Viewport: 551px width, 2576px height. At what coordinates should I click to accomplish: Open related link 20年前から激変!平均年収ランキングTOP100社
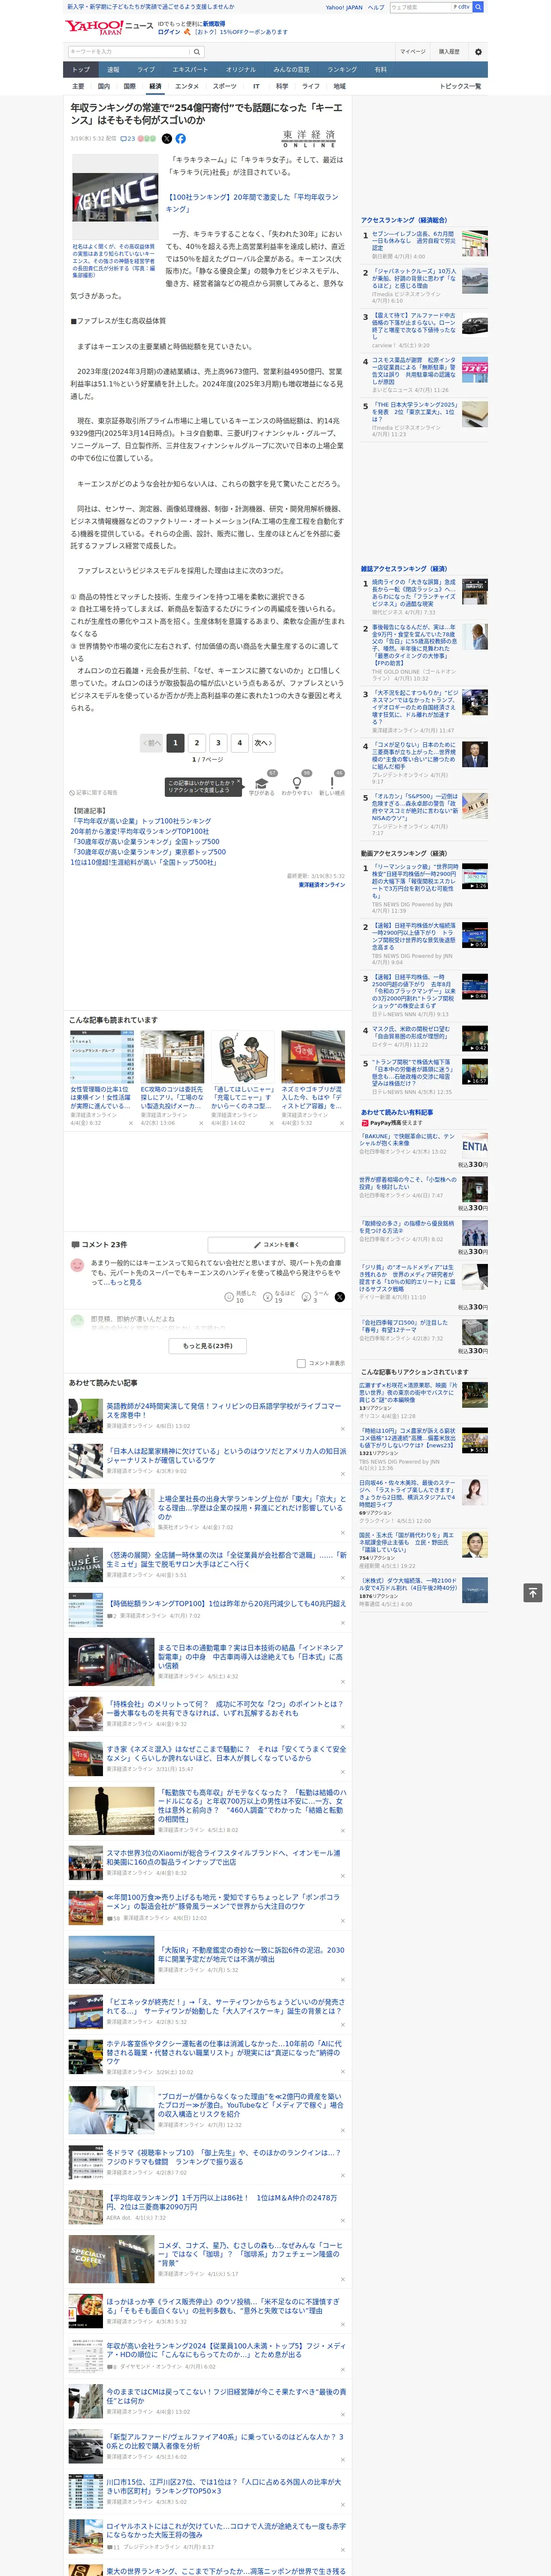139,831
